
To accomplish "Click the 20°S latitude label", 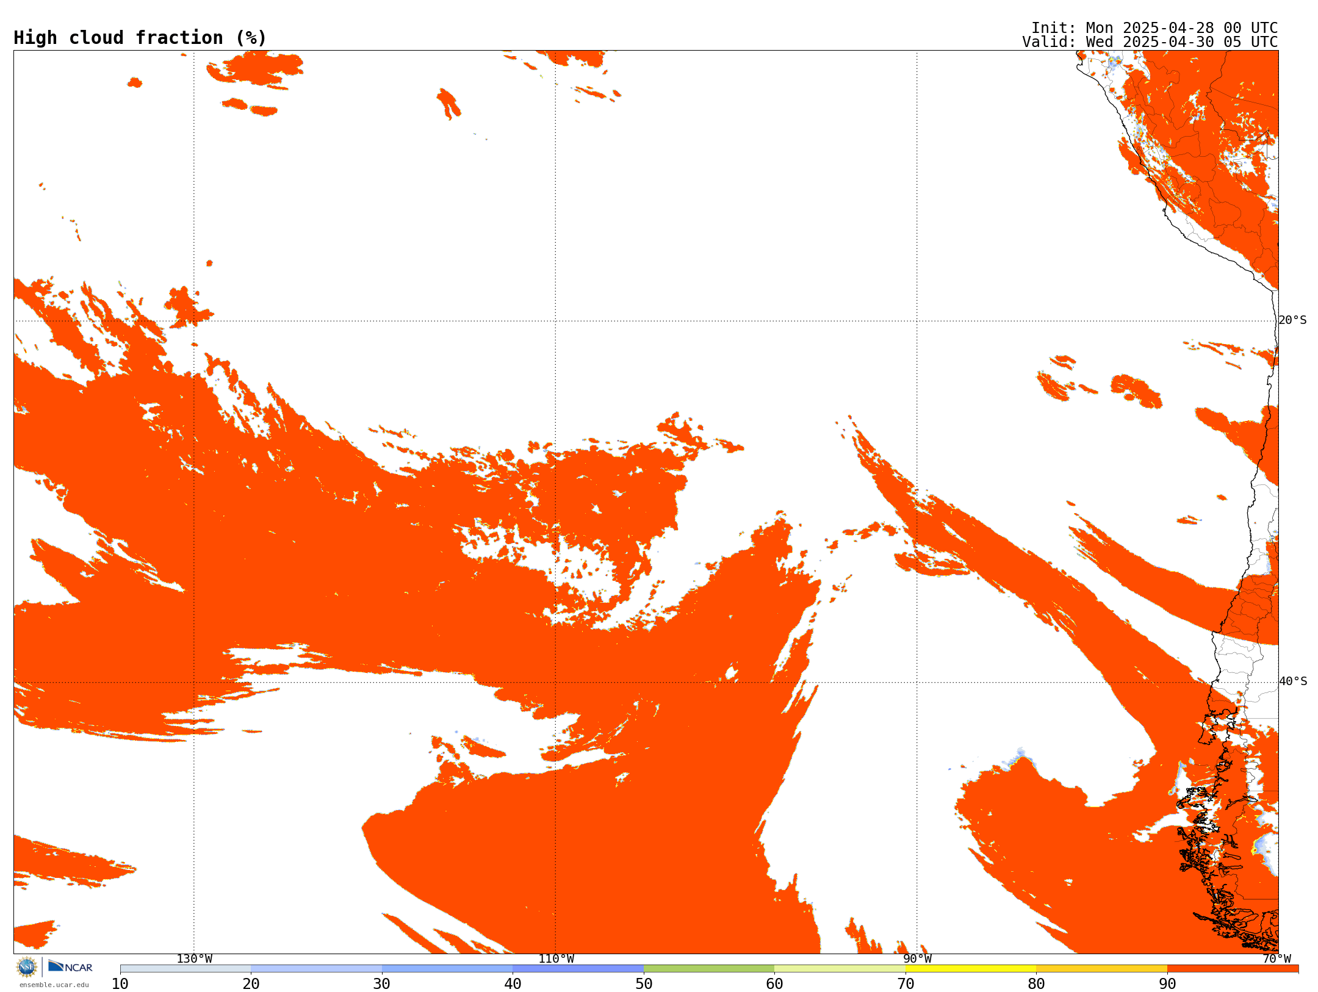I will pyautogui.click(x=1293, y=320).
